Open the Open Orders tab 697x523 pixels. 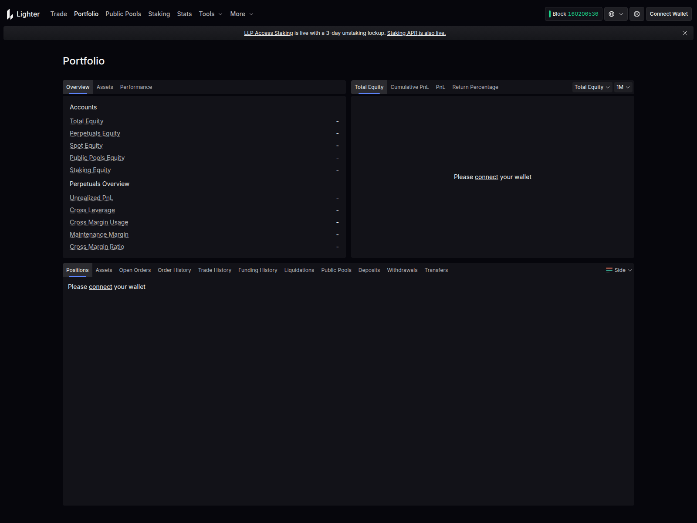(135, 270)
